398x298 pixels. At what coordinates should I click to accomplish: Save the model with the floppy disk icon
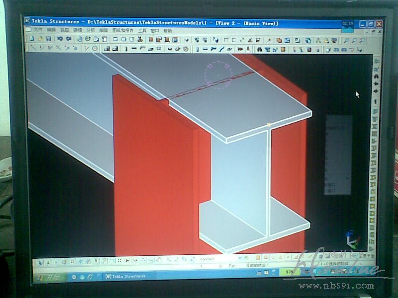49,39
